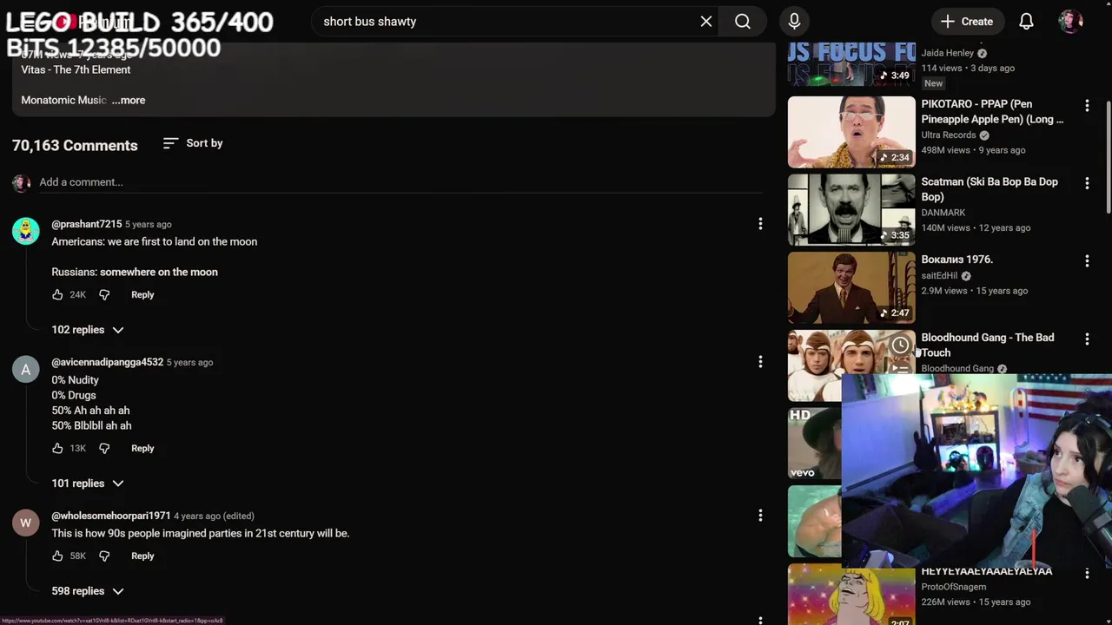Image resolution: width=1112 pixels, height=625 pixels.
Task: Click the Jaida Henley channel name
Action: pyautogui.click(x=948, y=53)
